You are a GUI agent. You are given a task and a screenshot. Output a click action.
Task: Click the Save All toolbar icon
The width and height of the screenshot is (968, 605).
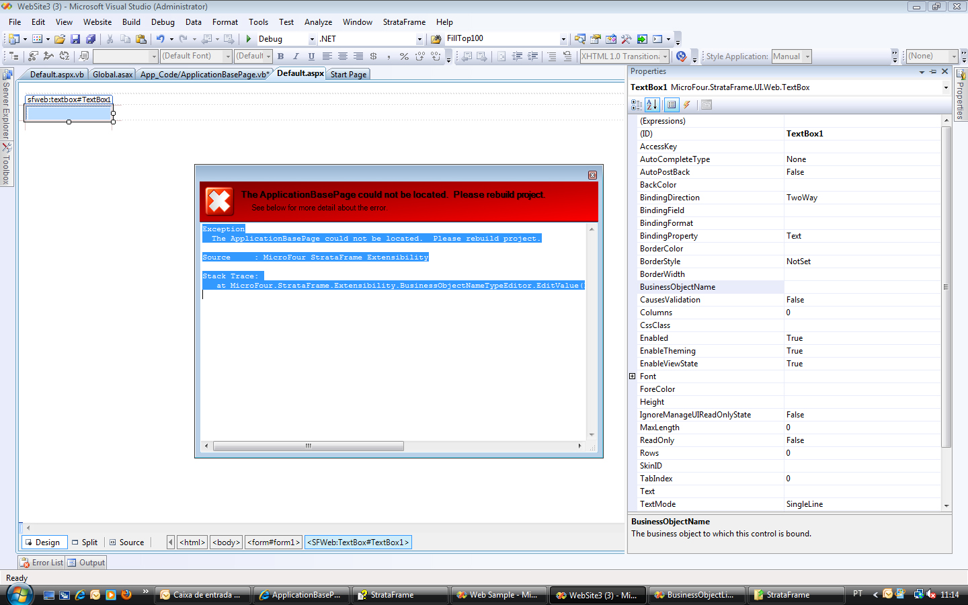[91, 39]
